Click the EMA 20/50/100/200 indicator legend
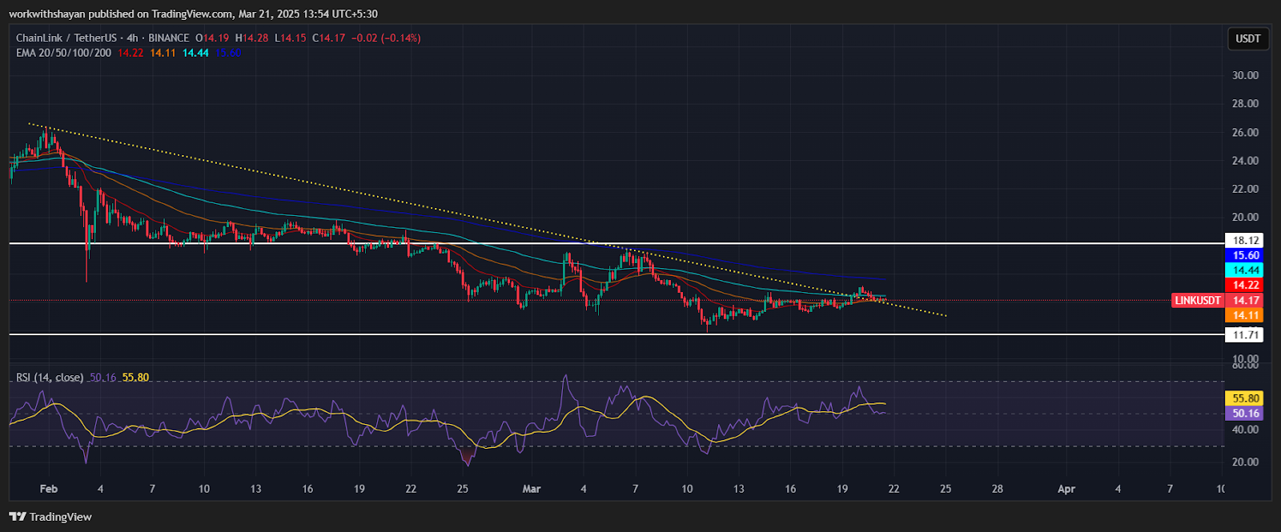The image size is (1281, 532). [64, 53]
